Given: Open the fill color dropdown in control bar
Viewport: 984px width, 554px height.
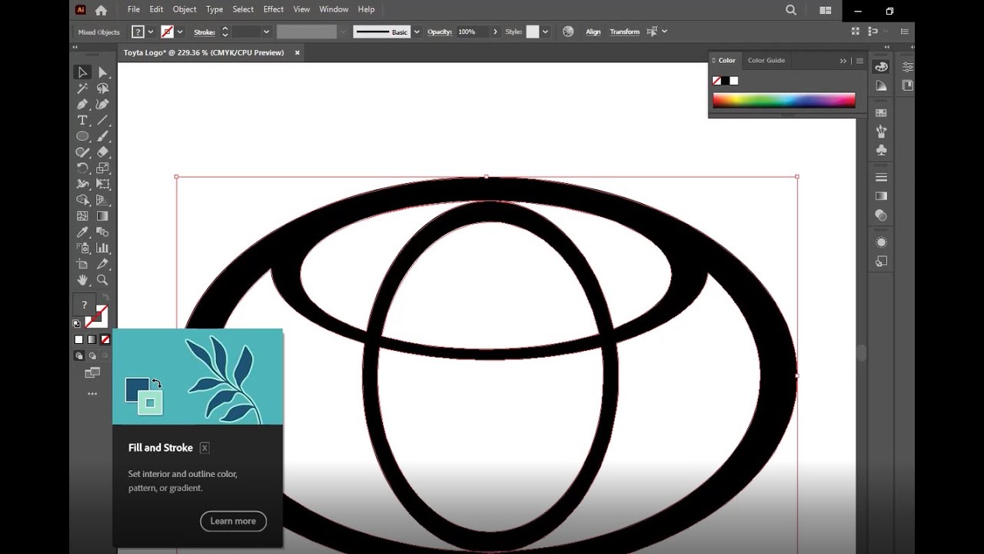Looking at the screenshot, I should tap(150, 32).
